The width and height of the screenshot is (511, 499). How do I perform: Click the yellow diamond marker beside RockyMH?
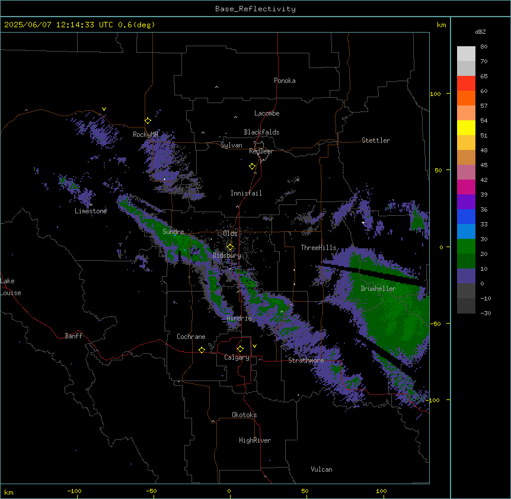148,121
